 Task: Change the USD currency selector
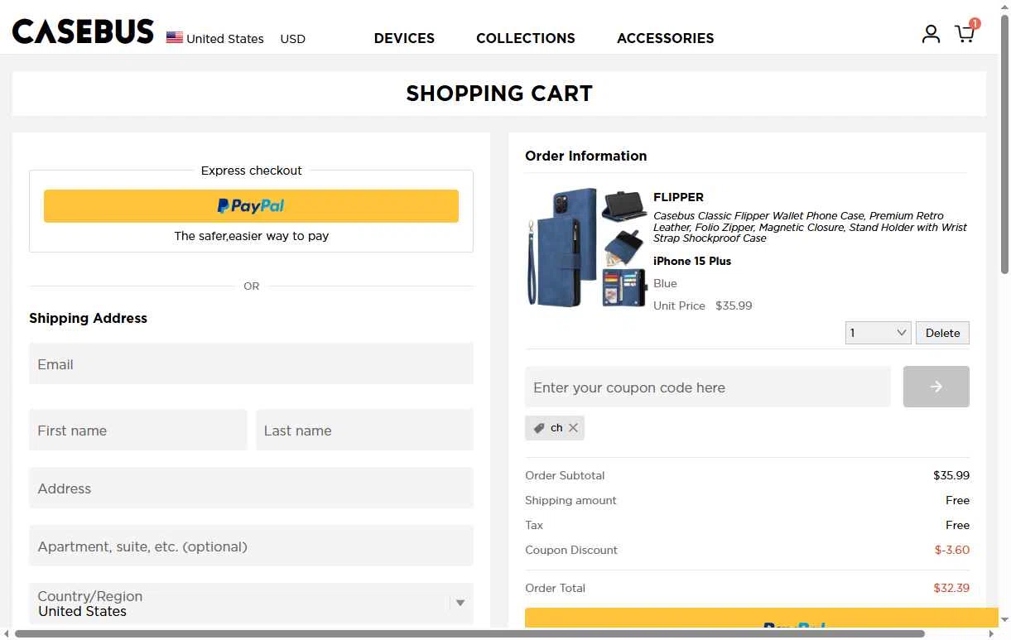[292, 39]
